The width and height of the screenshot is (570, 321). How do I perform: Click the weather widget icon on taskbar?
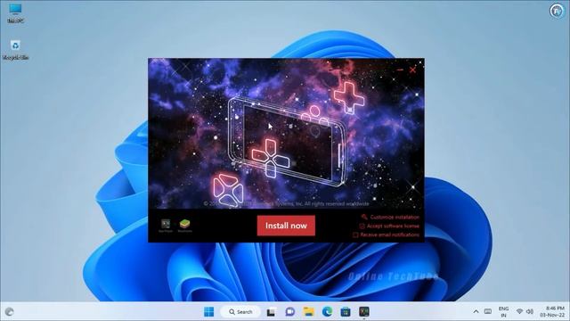click(x=10, y=312)
